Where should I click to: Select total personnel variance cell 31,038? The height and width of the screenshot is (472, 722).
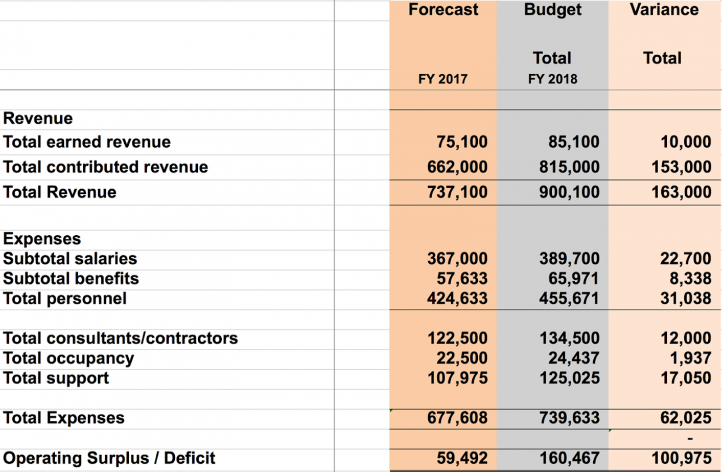pyautogui.click(x=685, y=299)
